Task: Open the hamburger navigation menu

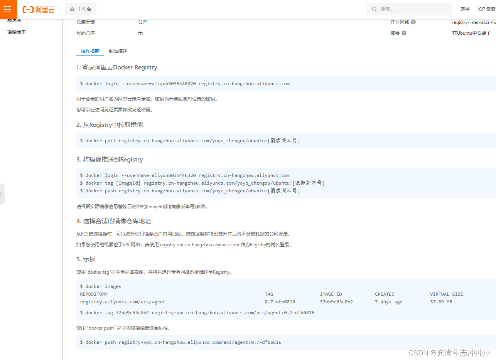Action: [7, 9]
